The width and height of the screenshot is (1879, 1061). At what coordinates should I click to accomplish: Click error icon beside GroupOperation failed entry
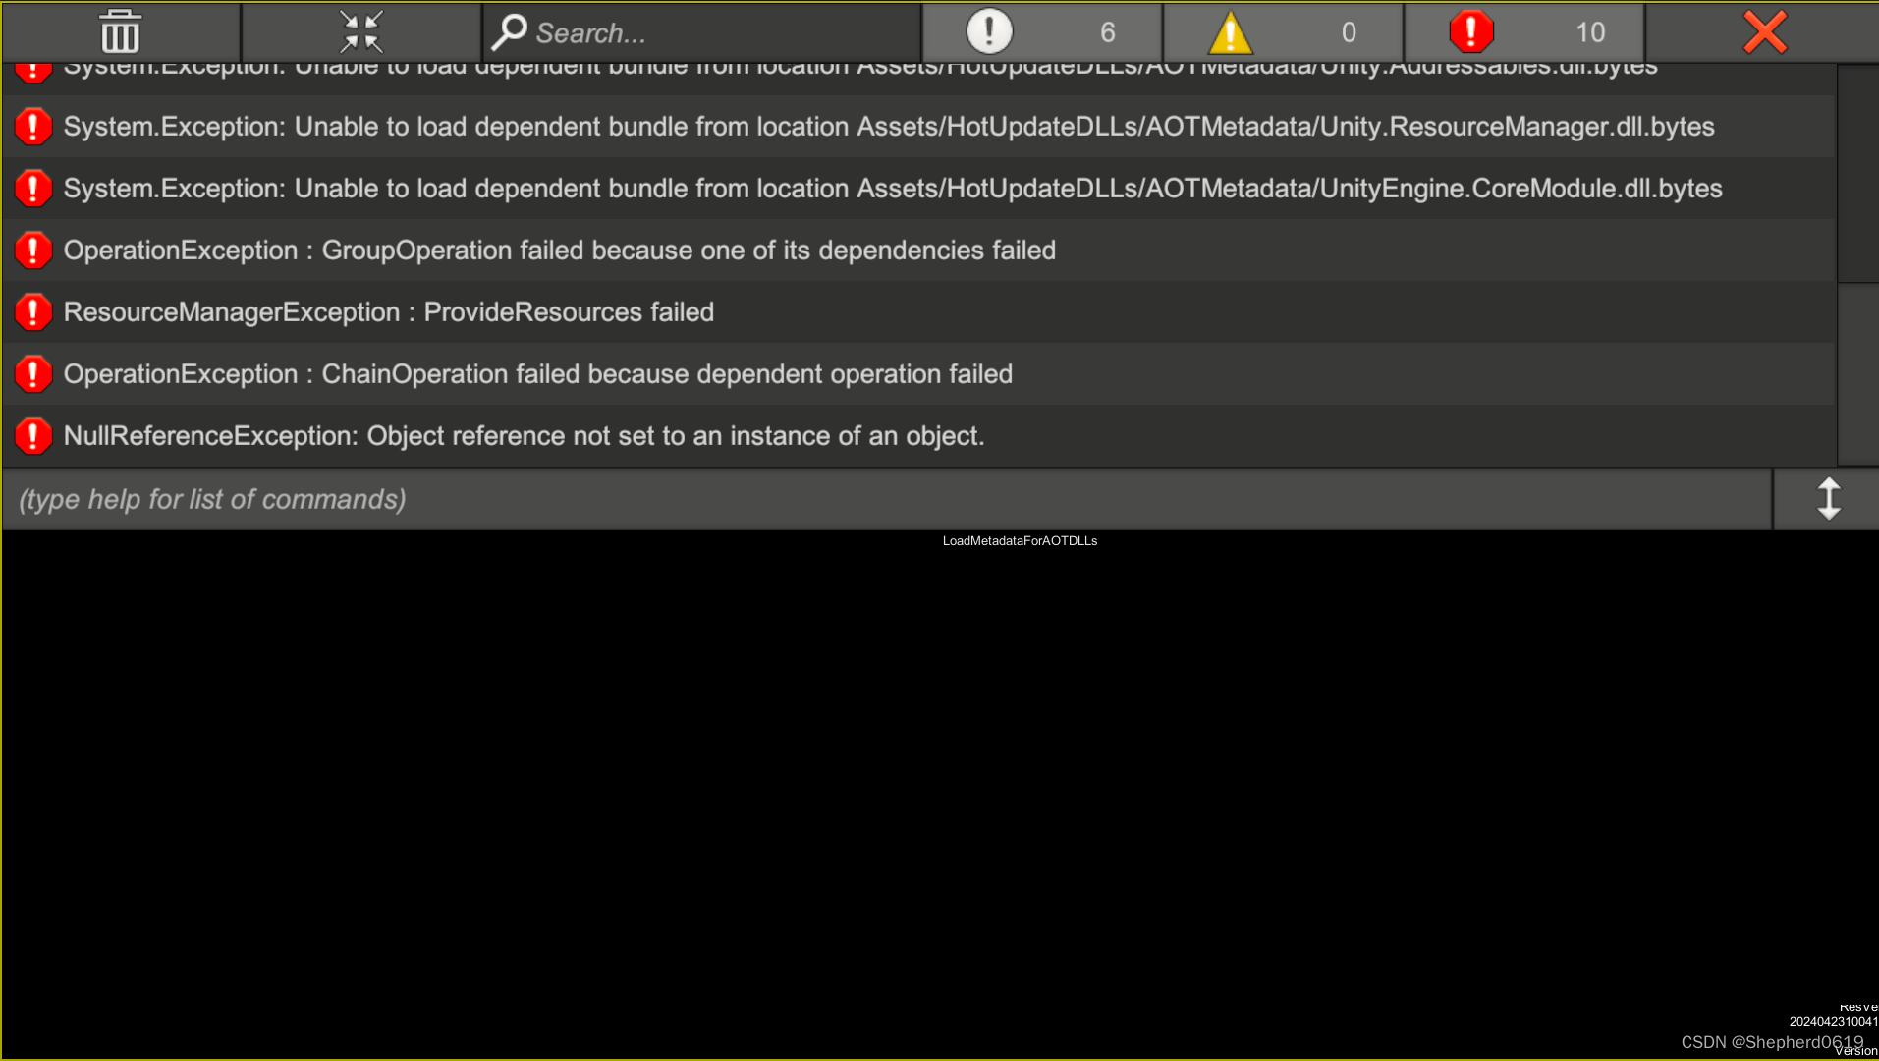[x=33, y=251]
